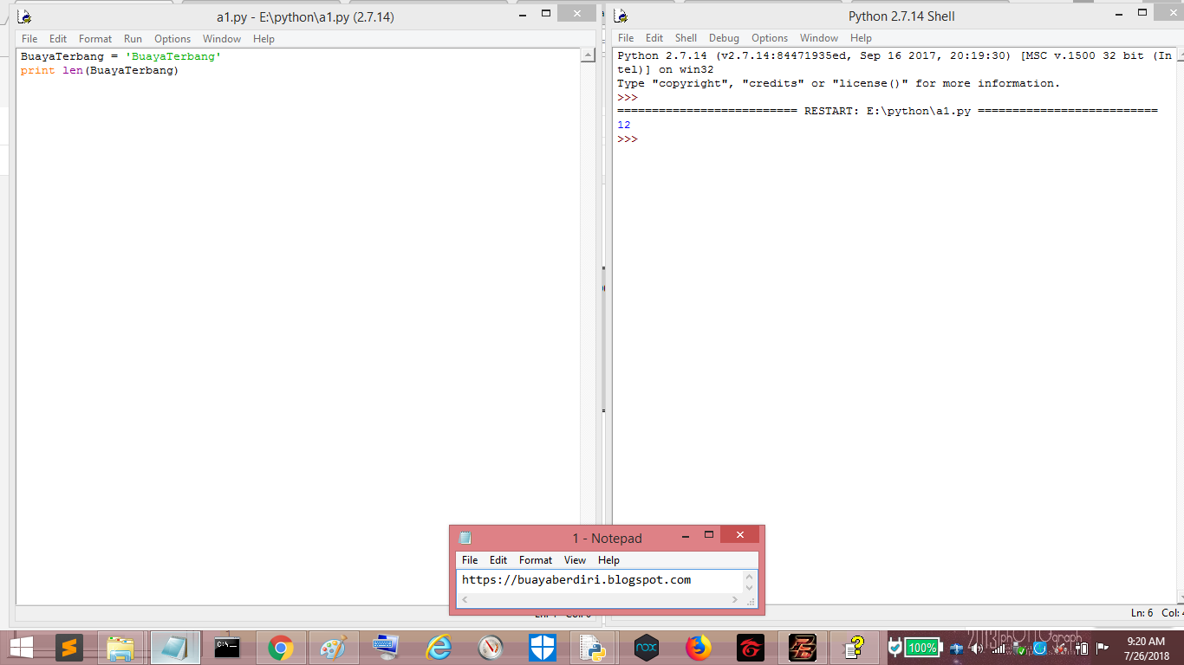The image size is (1184, 665).
Task: Open Internet Explorer
Action: pos(437,648)
